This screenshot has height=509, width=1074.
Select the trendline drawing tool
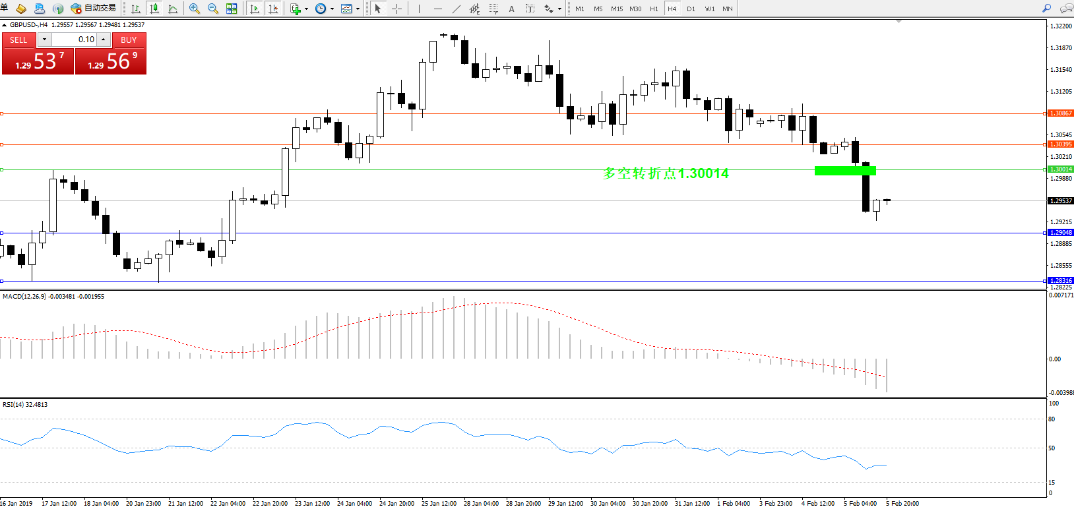(457, 9)
